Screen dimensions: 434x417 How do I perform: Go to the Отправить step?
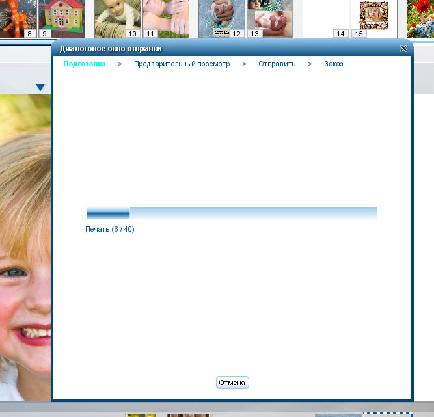[x=277, y=64]
